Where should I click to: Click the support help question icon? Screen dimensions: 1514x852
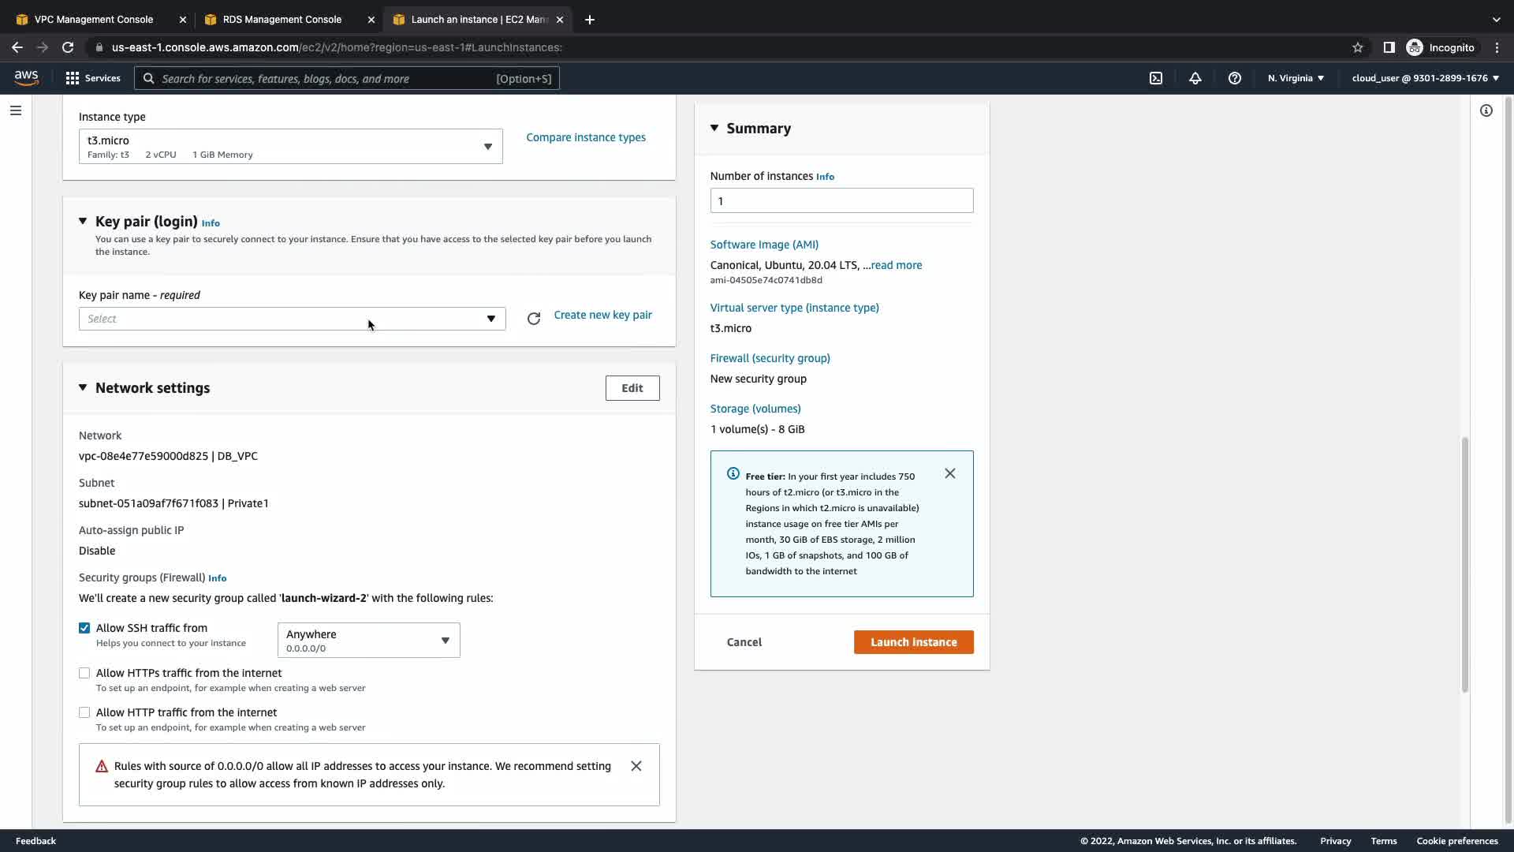pos(1235,78)
